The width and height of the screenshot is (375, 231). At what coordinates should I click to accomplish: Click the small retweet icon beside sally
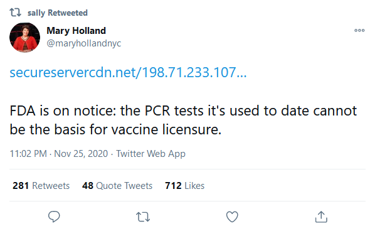[15, 12]
